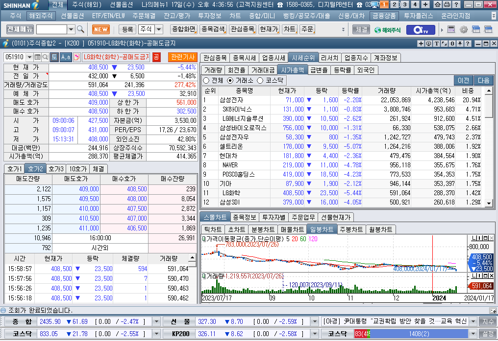The width and height of the screenshot is (498, 341).
Task: Click the status bar icon at bottom right
Action: (493, 311)
